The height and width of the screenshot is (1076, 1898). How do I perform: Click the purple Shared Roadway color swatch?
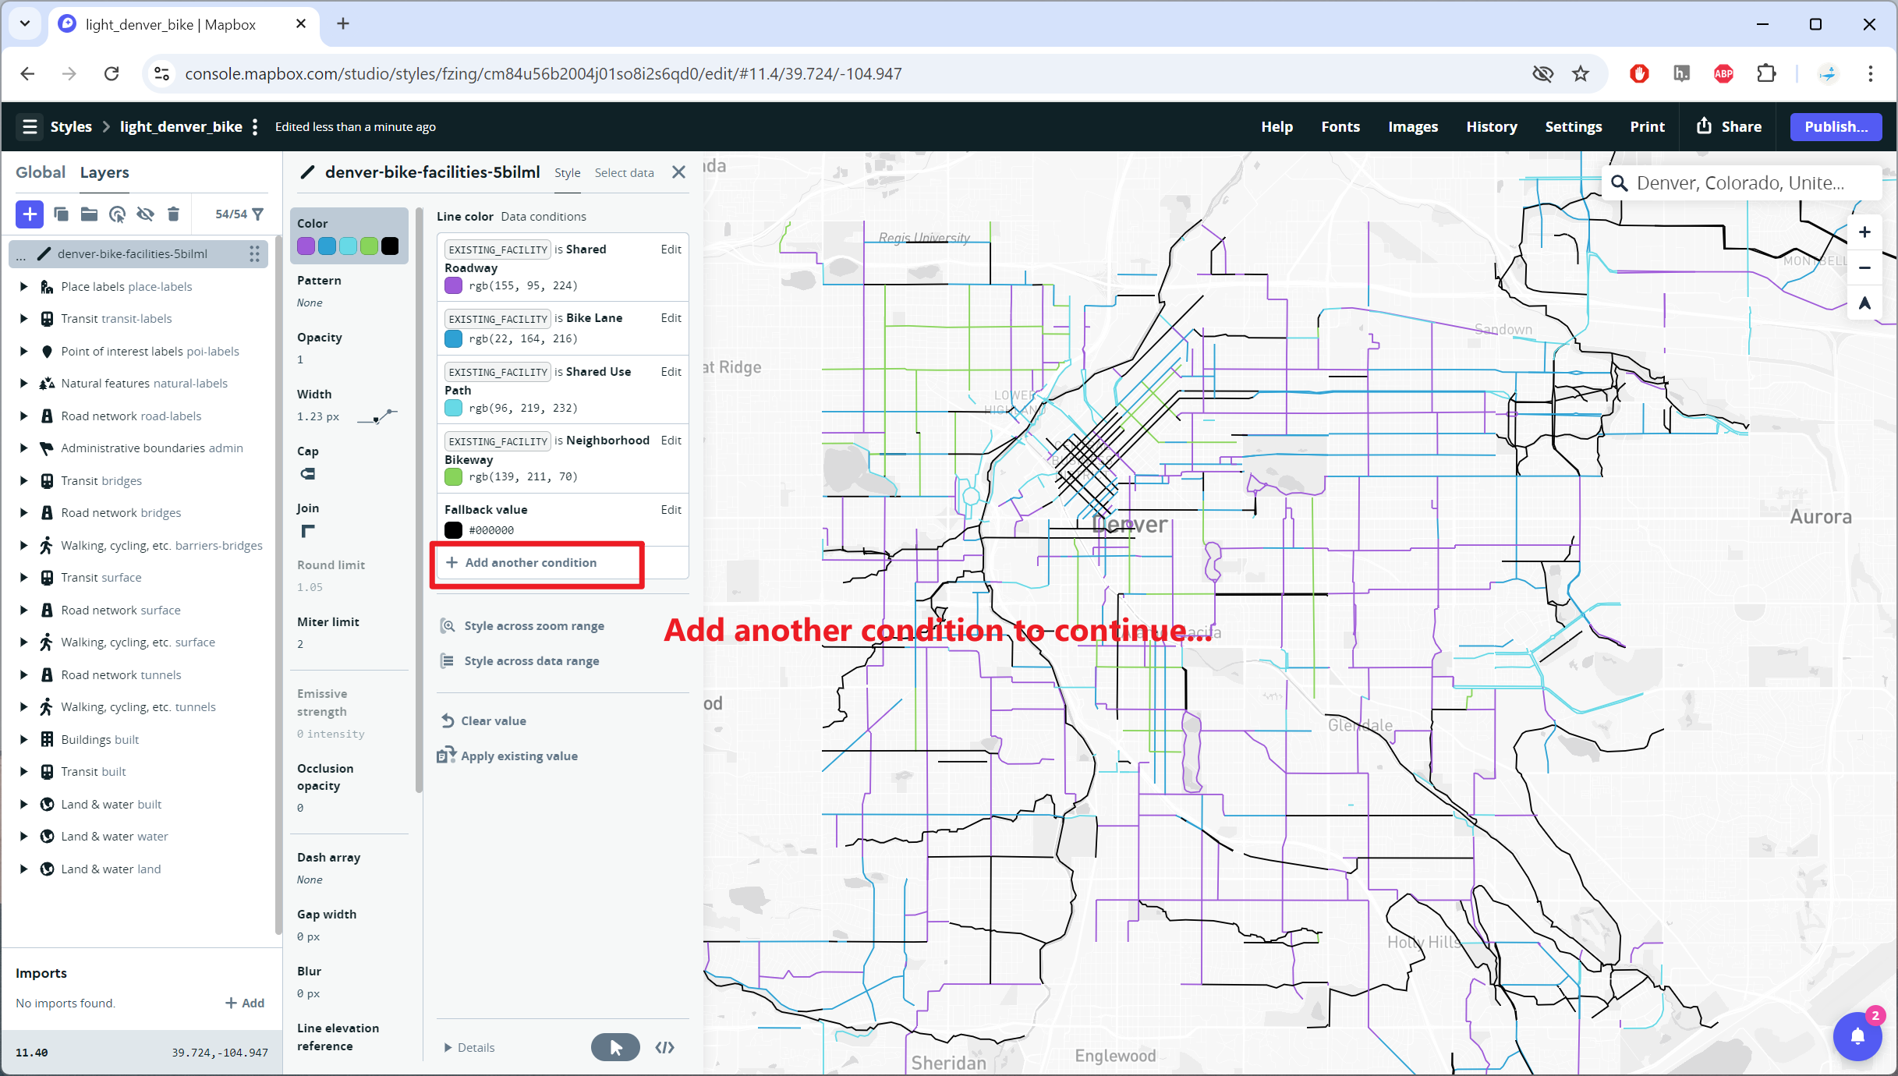453,285
